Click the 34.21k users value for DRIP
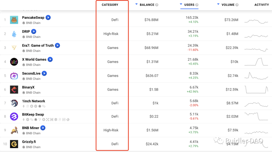Viewport: 272px width, 152px height. (193, 32)
